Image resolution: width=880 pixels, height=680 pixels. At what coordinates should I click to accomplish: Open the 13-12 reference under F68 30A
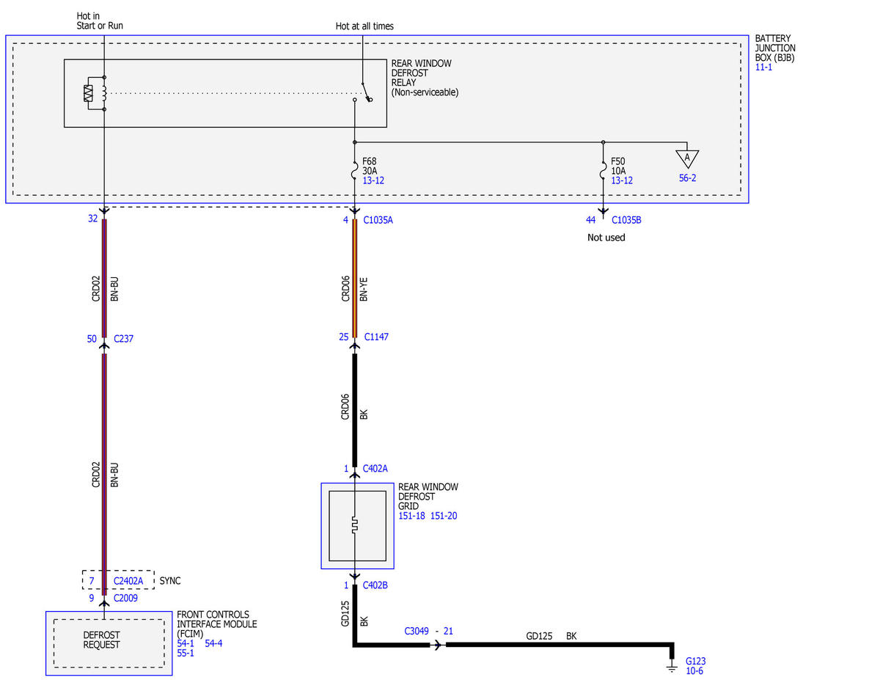click(375, 180)
